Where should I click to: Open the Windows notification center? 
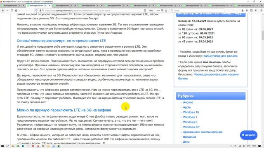pos(259,146)
